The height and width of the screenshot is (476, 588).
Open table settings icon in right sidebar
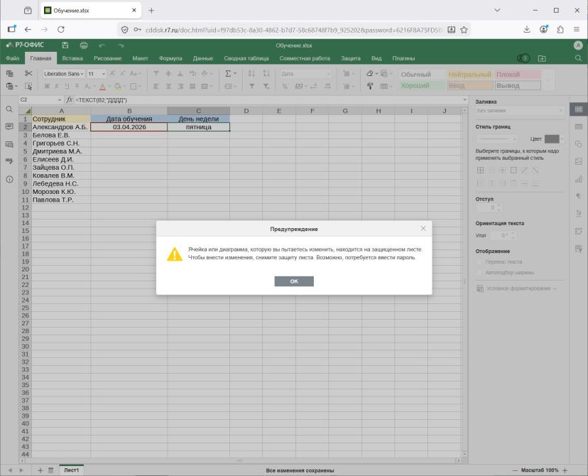(579, 126)
